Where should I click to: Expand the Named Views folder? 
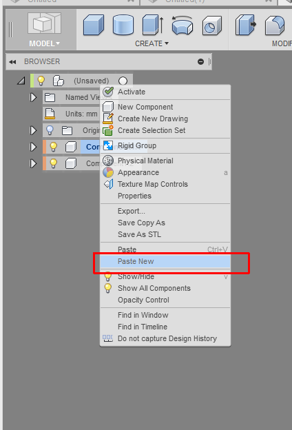[33, 97]
